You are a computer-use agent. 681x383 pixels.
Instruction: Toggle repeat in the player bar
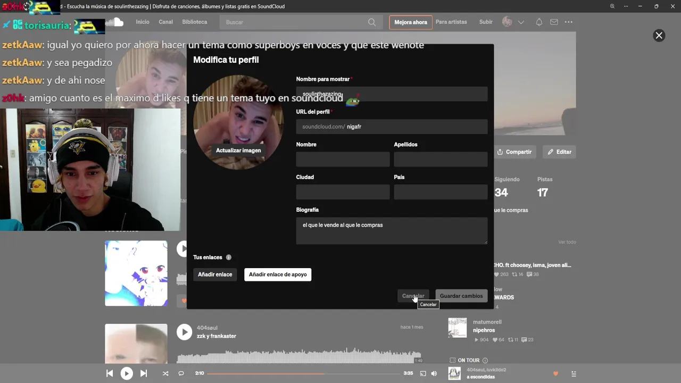click(x=181, y=373)
